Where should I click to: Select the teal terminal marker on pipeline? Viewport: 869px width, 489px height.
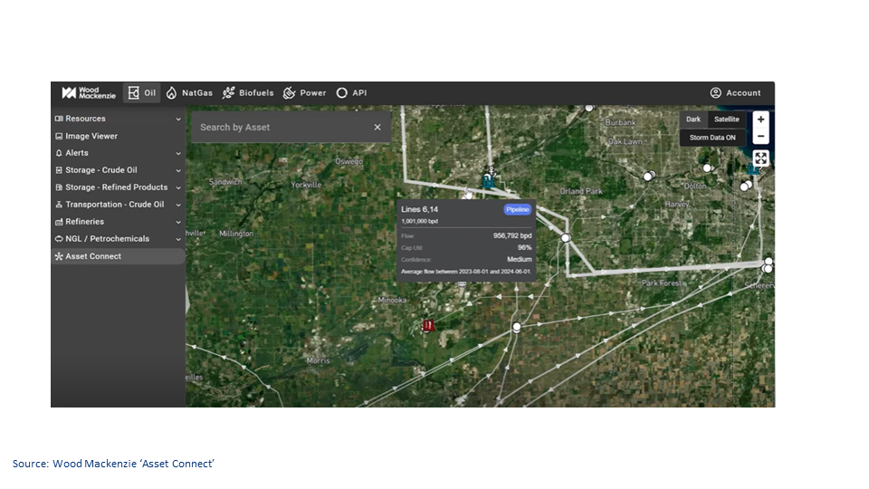tap(490, 180)
